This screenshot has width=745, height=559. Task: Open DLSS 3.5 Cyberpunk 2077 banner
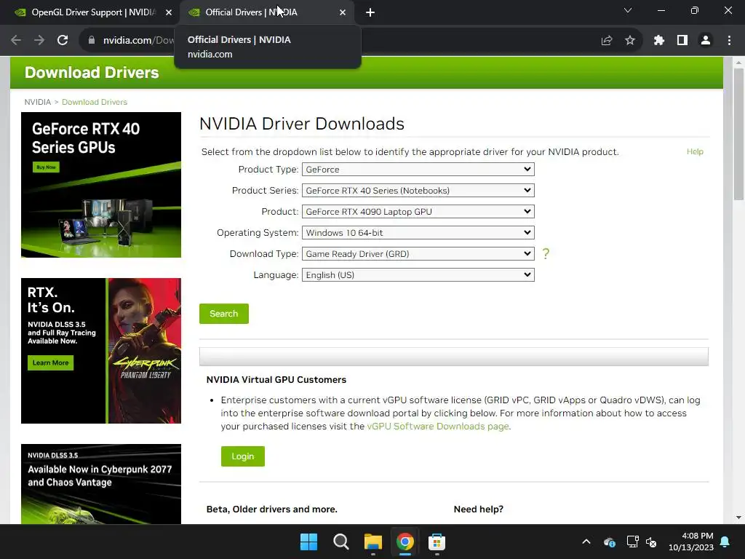[x=101, y=484]
